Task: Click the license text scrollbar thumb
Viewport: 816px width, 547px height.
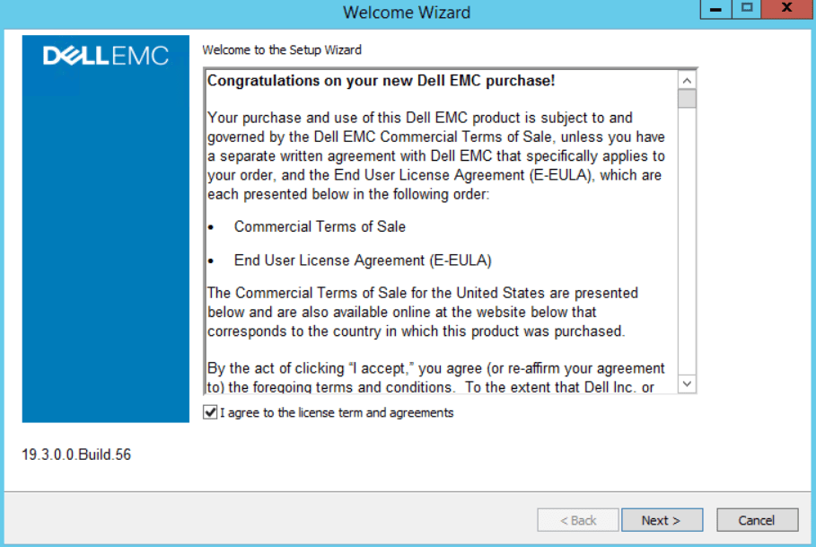Action: (x=687, y=98)
